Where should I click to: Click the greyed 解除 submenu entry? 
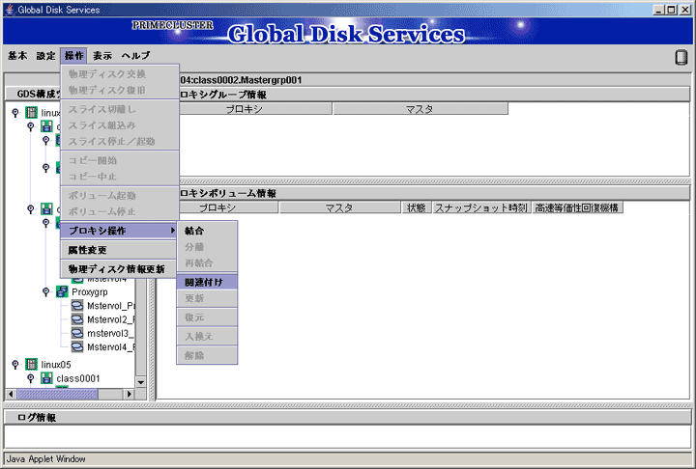pos(207,355)
